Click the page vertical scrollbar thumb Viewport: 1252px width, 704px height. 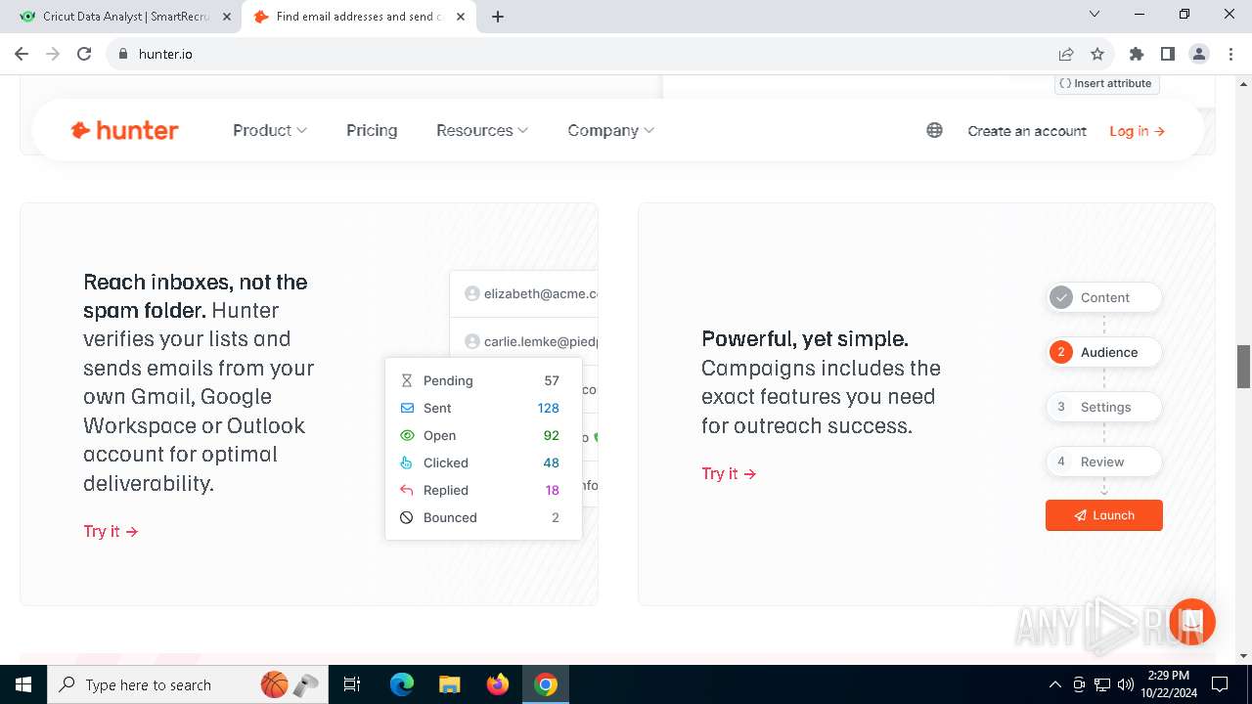click(1243, 366)
